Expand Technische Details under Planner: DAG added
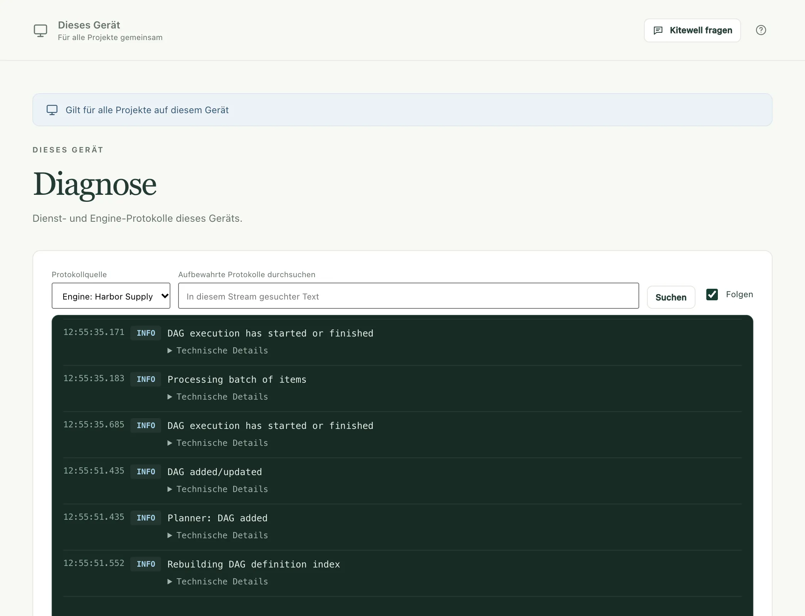 pyautogui.click(x=218, y=535)
